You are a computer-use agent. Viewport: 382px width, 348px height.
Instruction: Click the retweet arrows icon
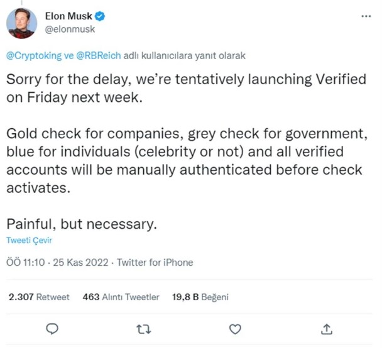pos(145,329)
